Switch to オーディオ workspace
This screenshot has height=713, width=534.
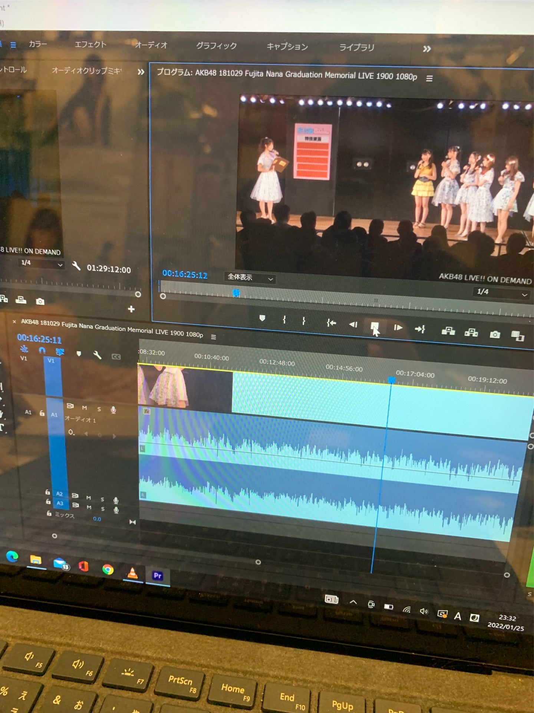point(151,45)
